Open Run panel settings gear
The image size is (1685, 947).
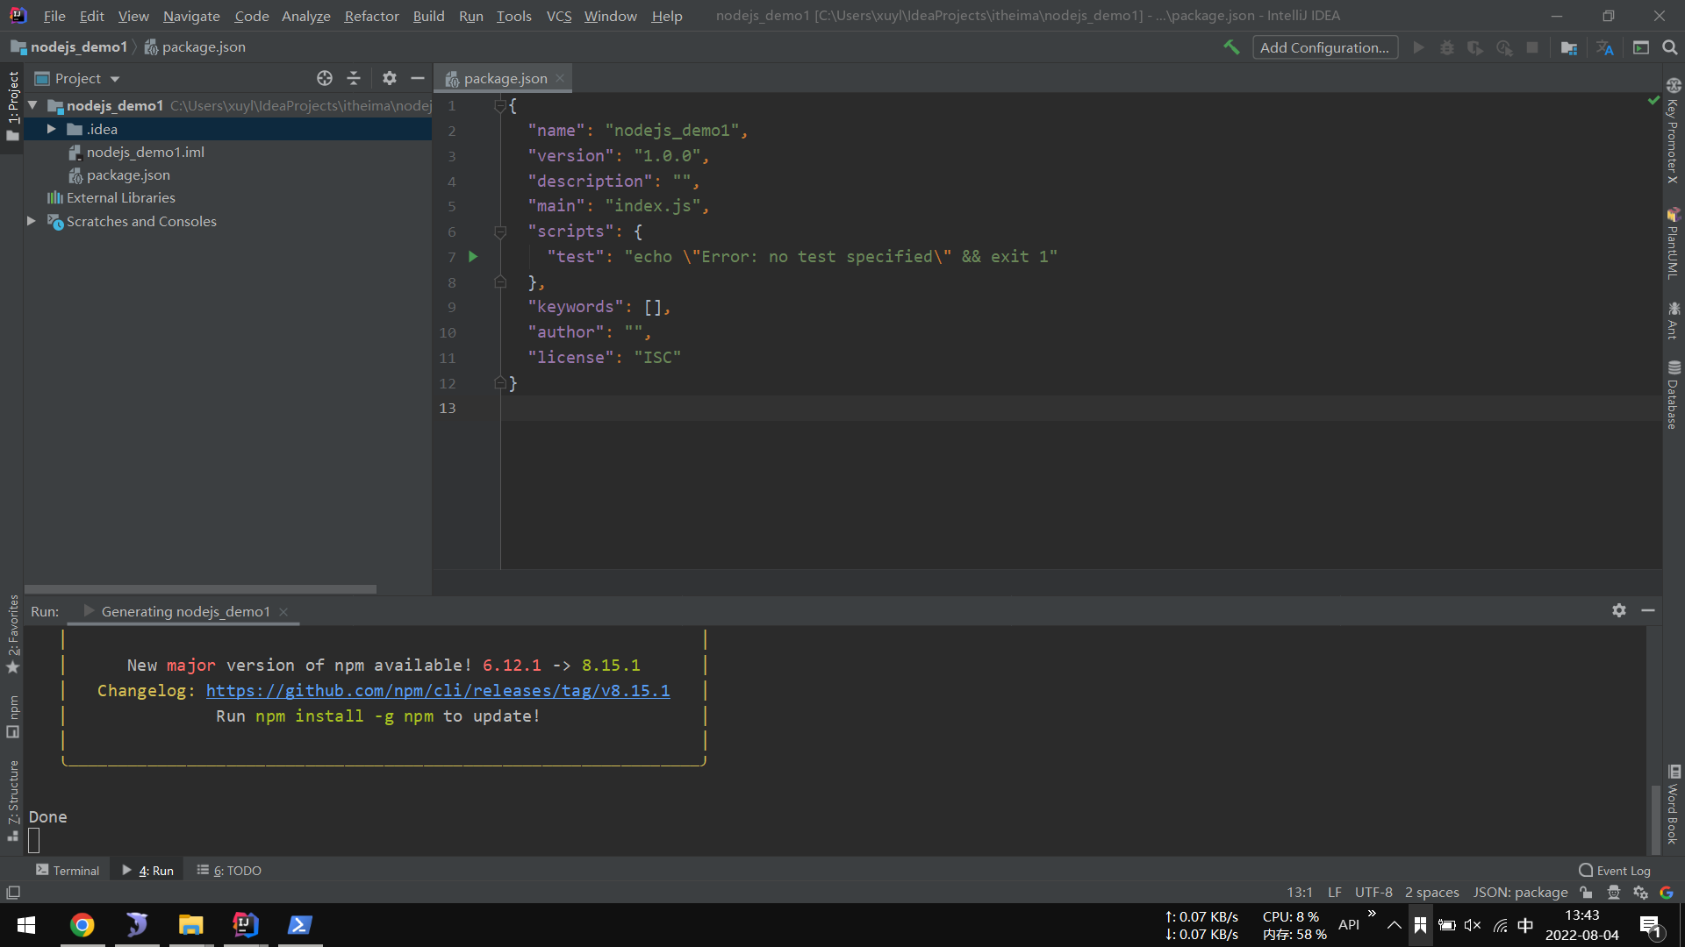(x=1619, y=610)
